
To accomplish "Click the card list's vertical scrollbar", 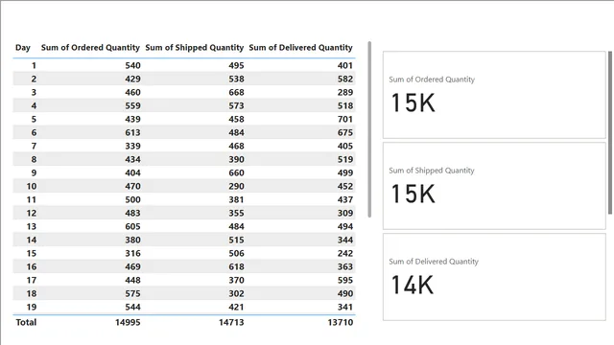I will (x=610, y=132).
